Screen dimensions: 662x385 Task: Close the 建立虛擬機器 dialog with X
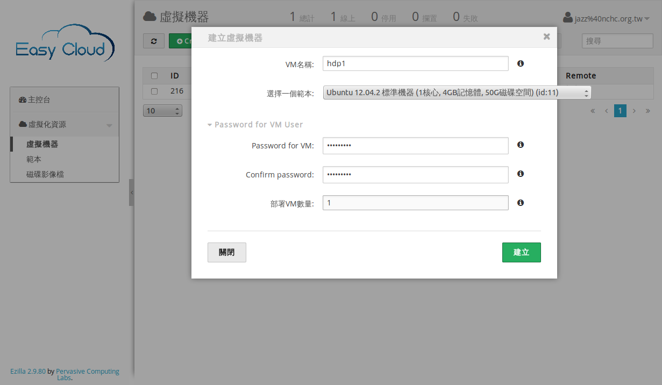[x=546, y=37]
